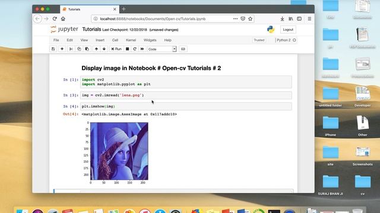Image resolution: width=380 pixels, height=213 pixels.
Task: Click the plt.imshow(img) code cell
Action: coord(186,106)
